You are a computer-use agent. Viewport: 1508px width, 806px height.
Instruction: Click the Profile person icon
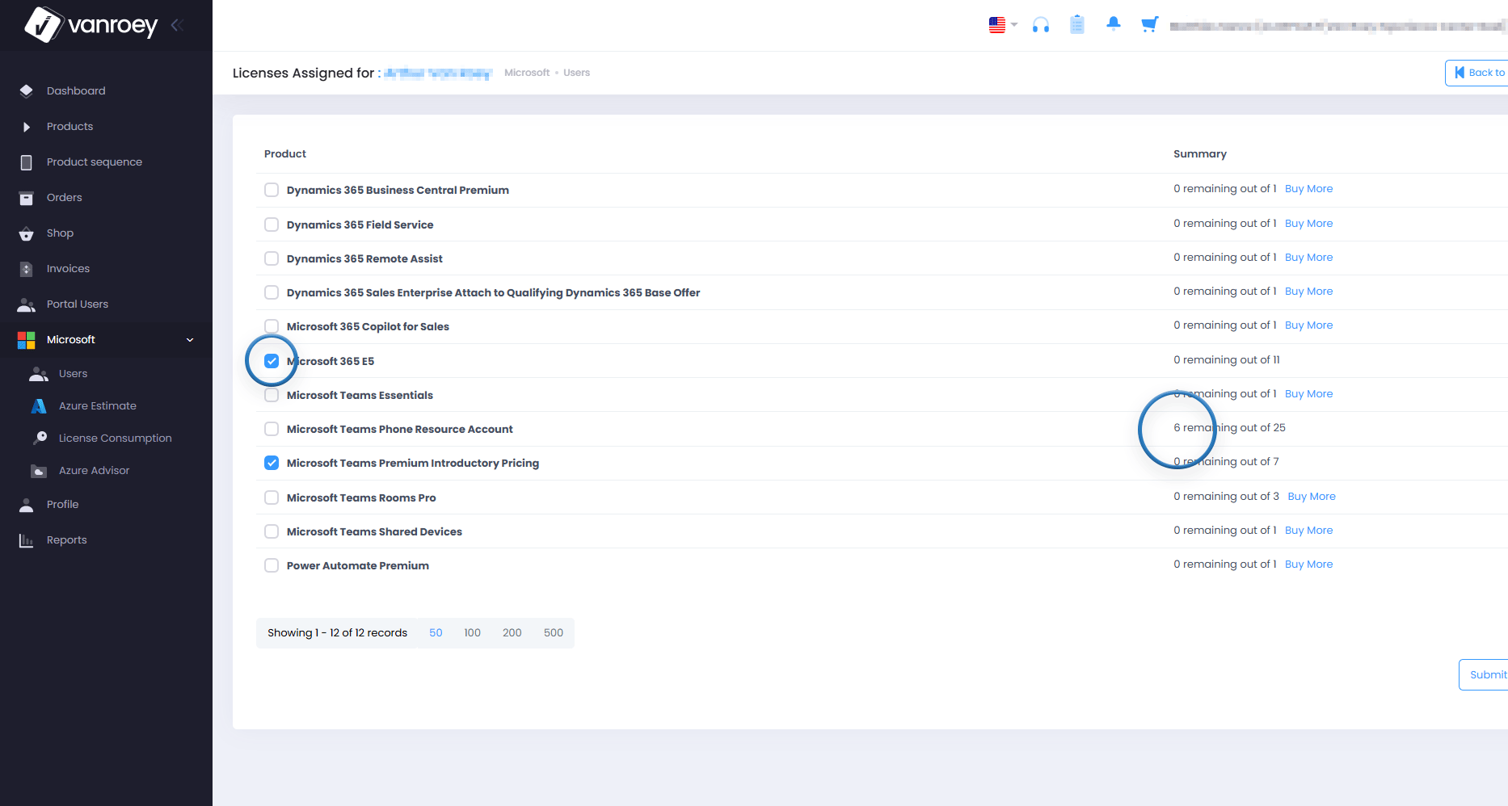26,505
